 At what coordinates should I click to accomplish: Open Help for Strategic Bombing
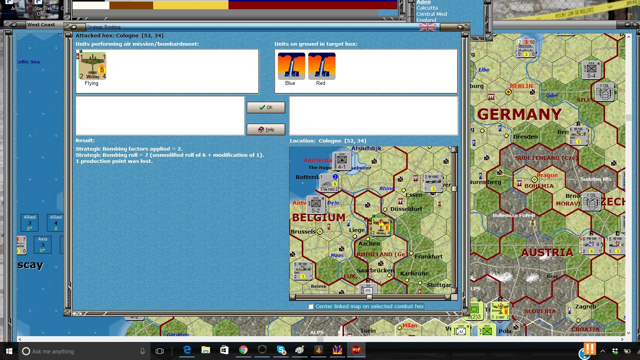[x=266, y=129]
